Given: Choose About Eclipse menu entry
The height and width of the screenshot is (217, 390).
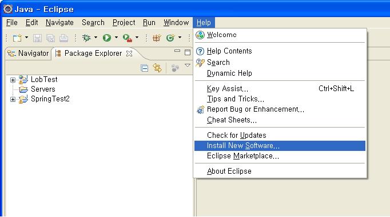Looking at the screenshot, I should 280,171.
